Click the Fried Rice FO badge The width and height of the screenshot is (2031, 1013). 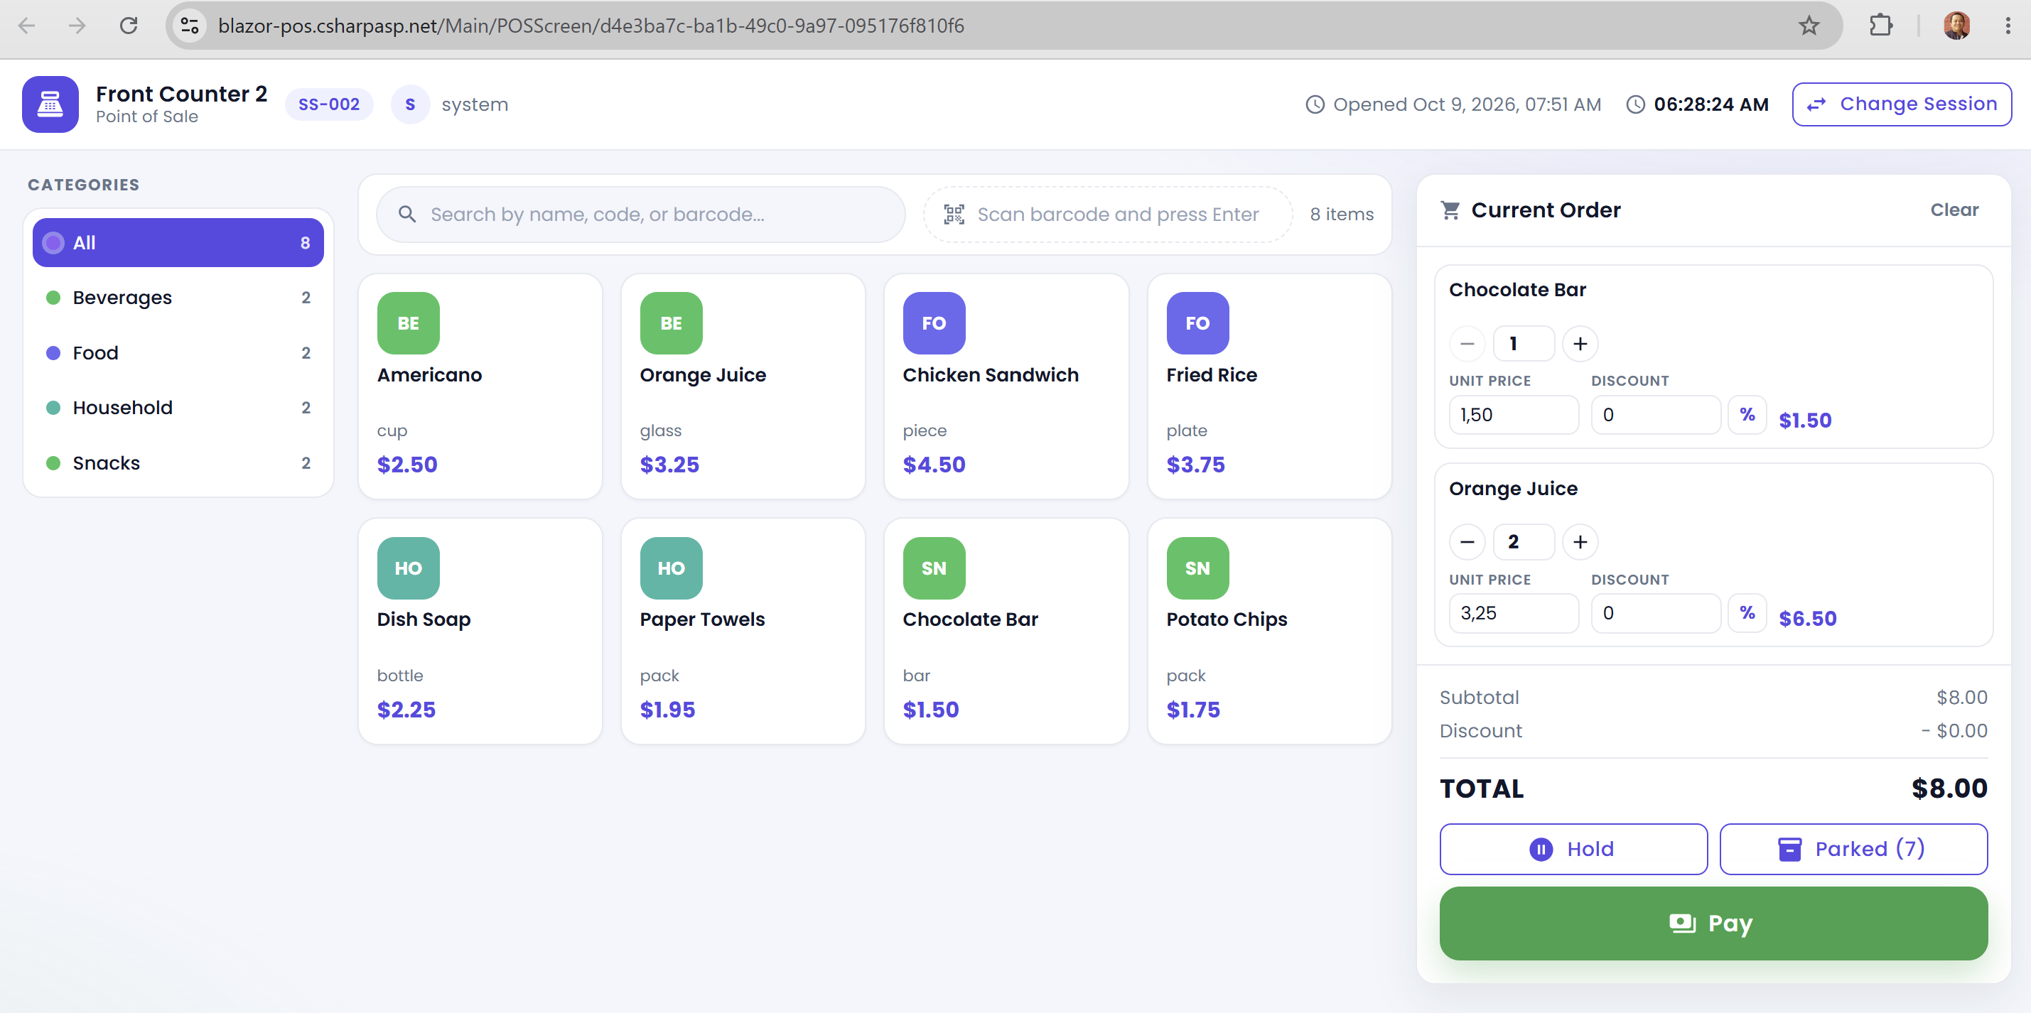point(1197,323)
